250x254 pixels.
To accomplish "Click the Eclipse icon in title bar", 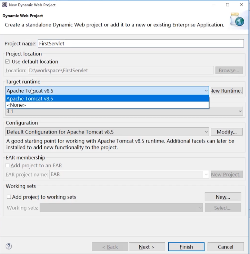I will [x=5, y=5].
